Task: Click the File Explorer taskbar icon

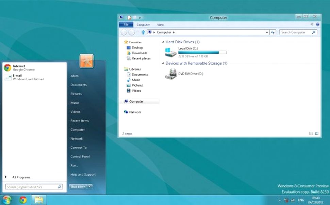Action: tap(39, 200)
